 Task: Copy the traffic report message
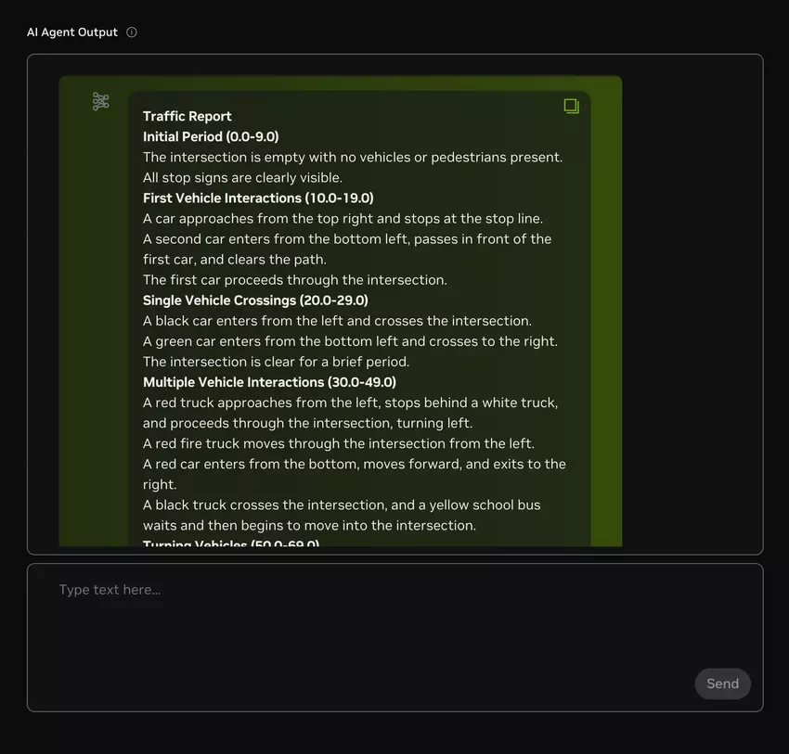(571, 107)
